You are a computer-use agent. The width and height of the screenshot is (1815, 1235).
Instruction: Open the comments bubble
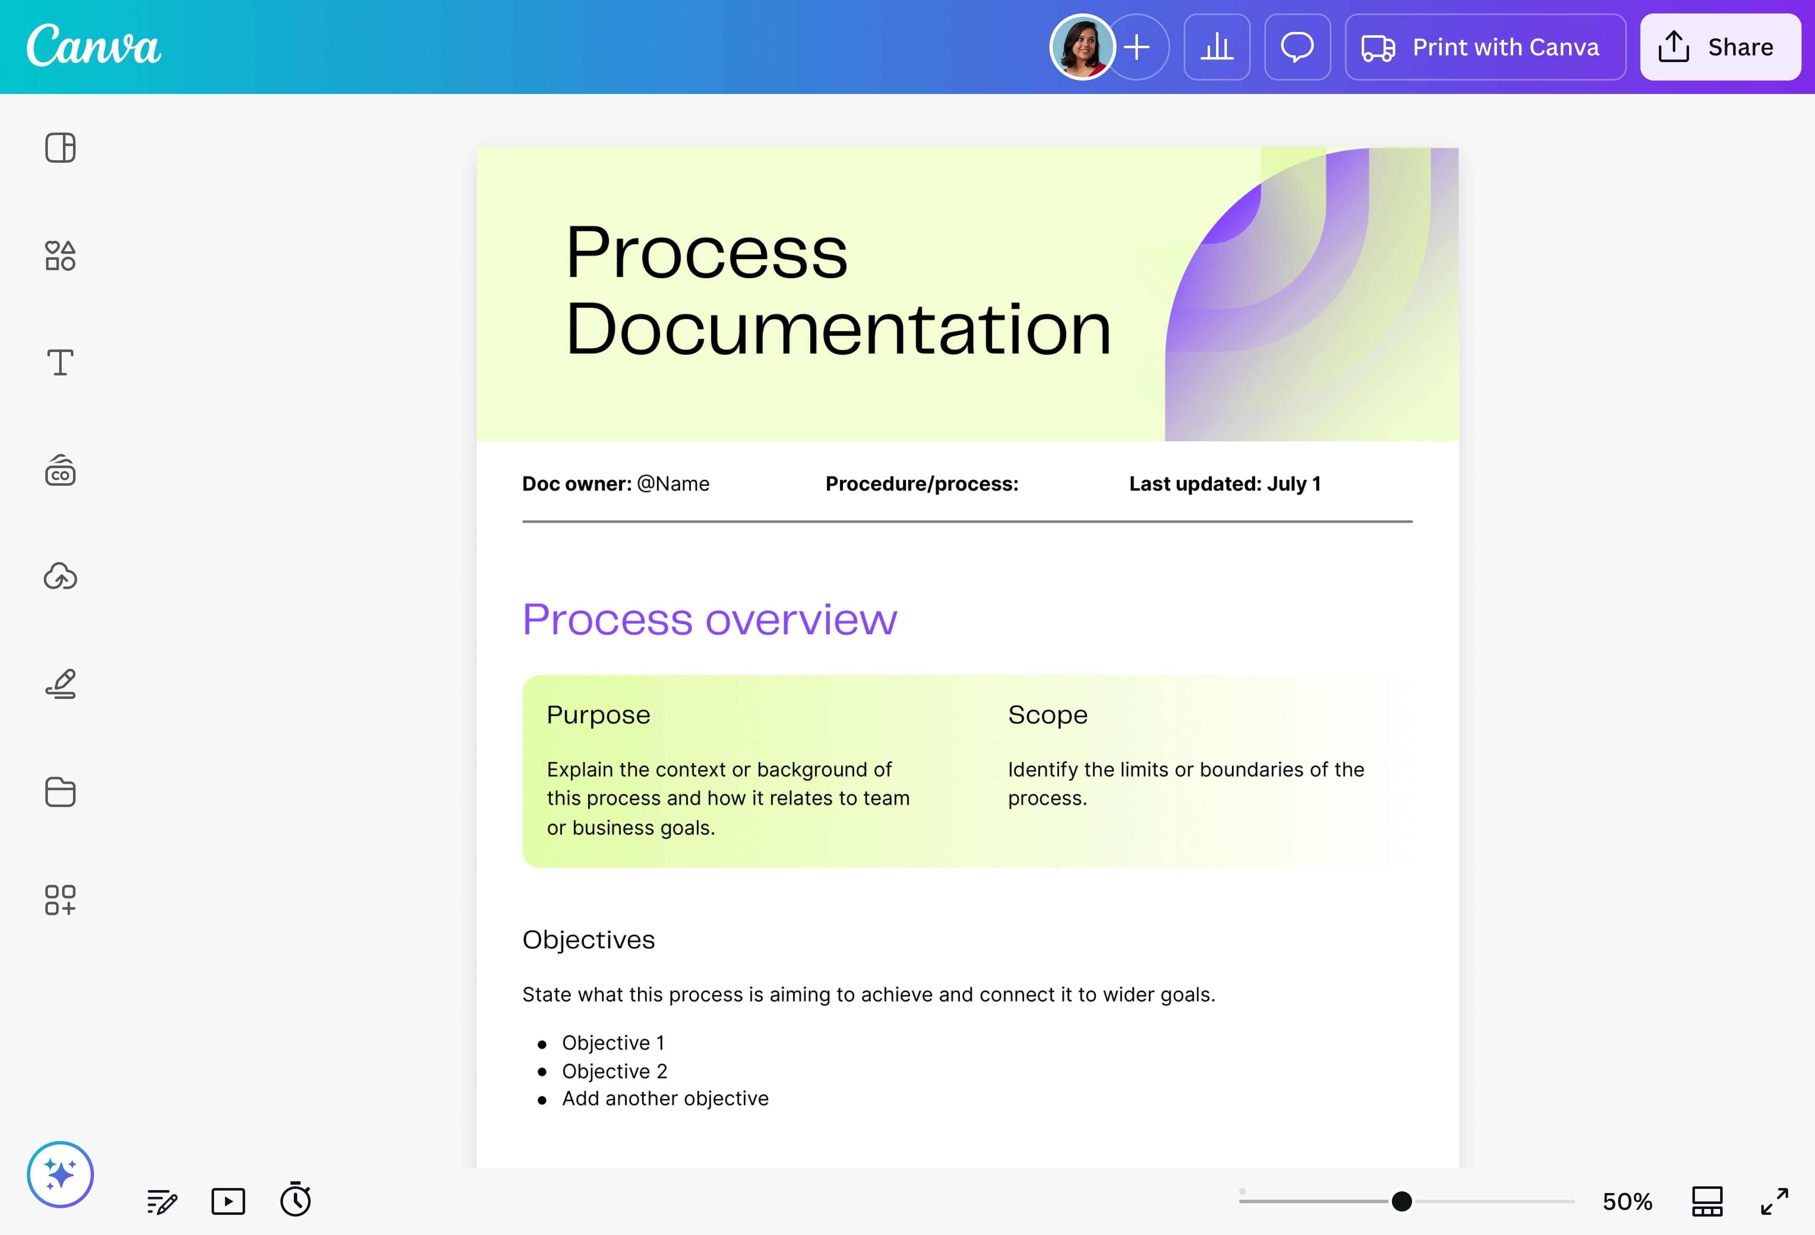coord(1297,47)
